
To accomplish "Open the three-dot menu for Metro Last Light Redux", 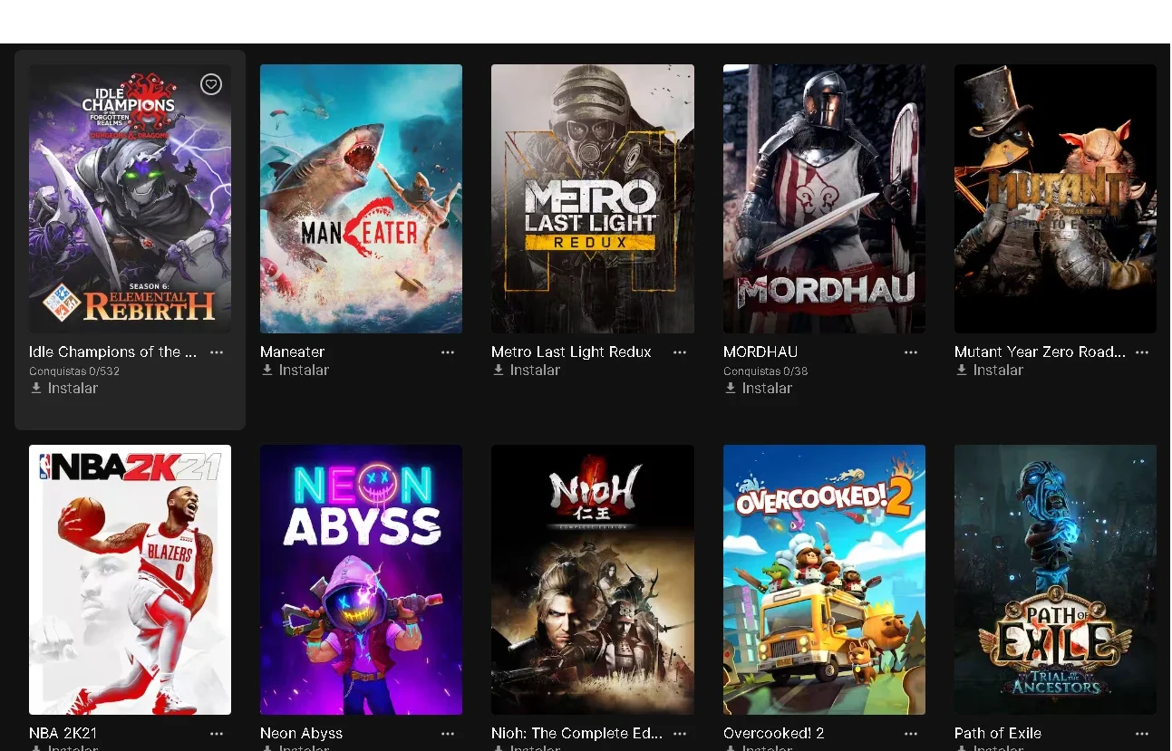I will (680, 352).
